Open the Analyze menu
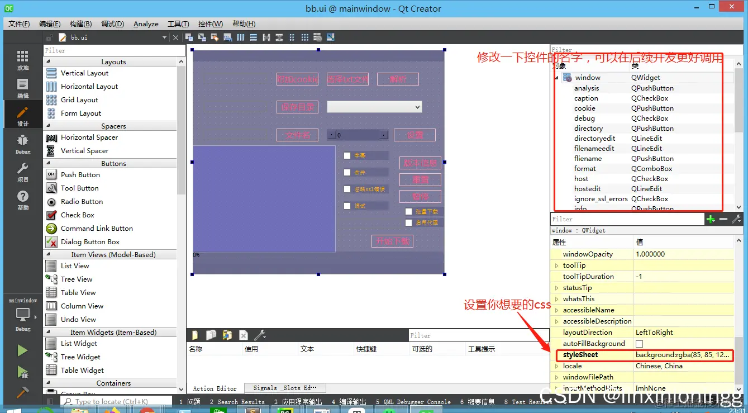748x413 pixels. 146,24
